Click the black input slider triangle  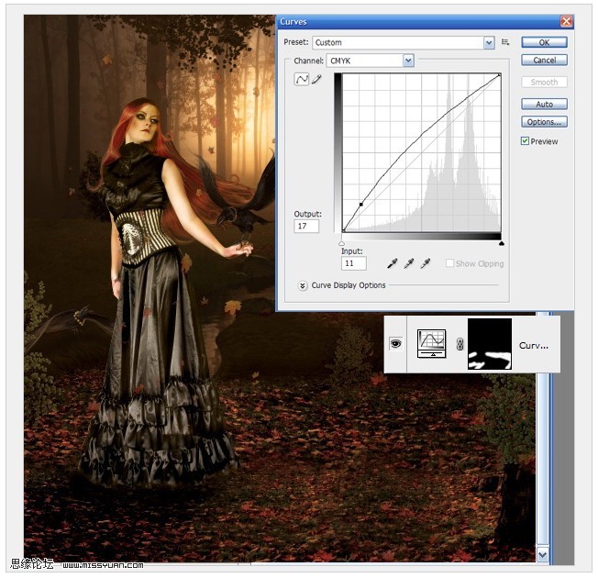tap(502, 243)
